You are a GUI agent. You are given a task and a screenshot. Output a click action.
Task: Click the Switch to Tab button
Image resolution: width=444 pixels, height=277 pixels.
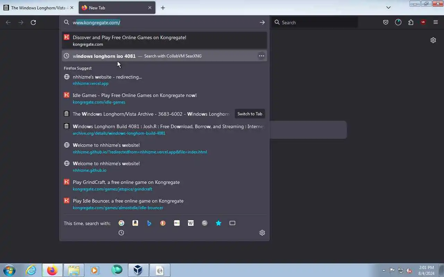click(250, 114)
